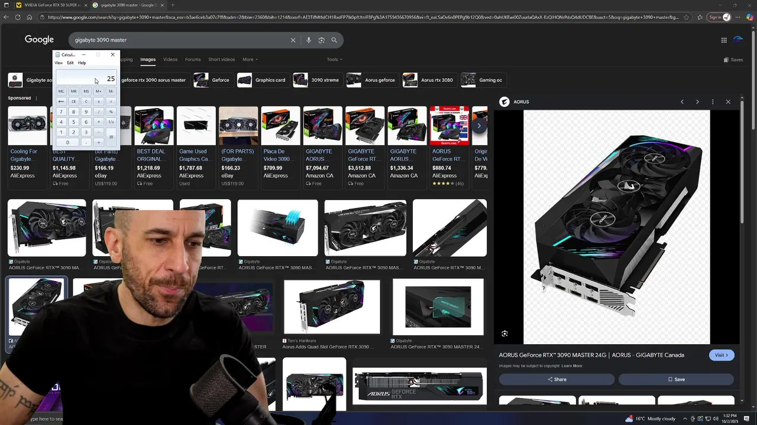The image size is (757, 425).
Task: Filter by Aorus rtx 3080 chip
Action: pyautogui.click(x=428, y=80)
